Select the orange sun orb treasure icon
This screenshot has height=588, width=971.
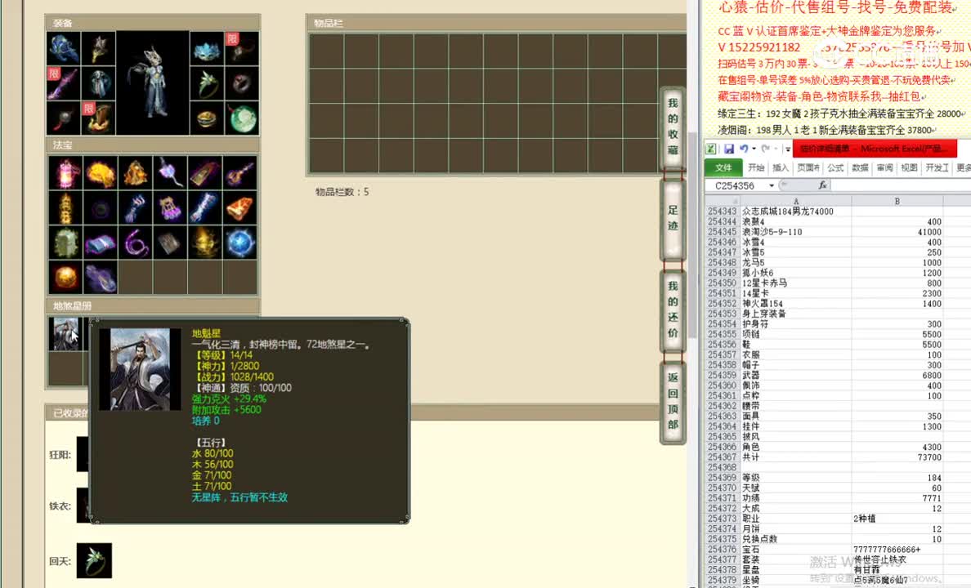point(65,278)
